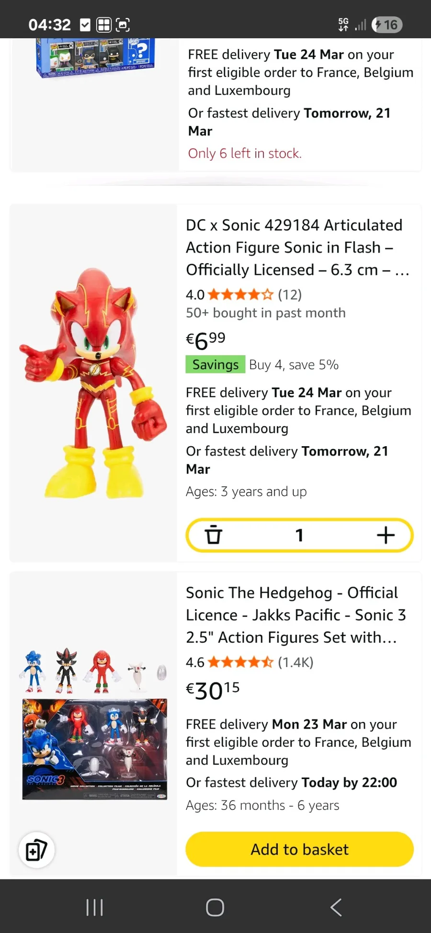Tap the Android recent apps button
Viewport: 431px width, 933px height.
pos(94,907)
